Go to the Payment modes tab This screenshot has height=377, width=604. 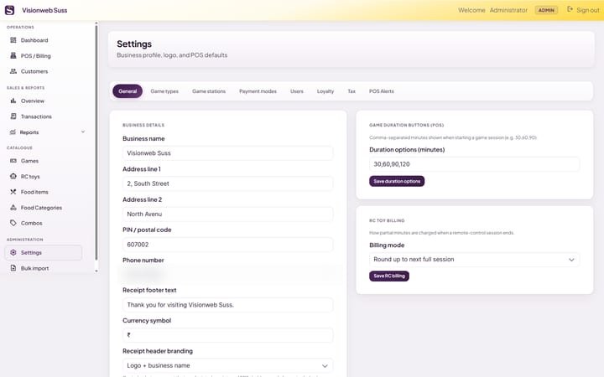click(x=258, y=91)
